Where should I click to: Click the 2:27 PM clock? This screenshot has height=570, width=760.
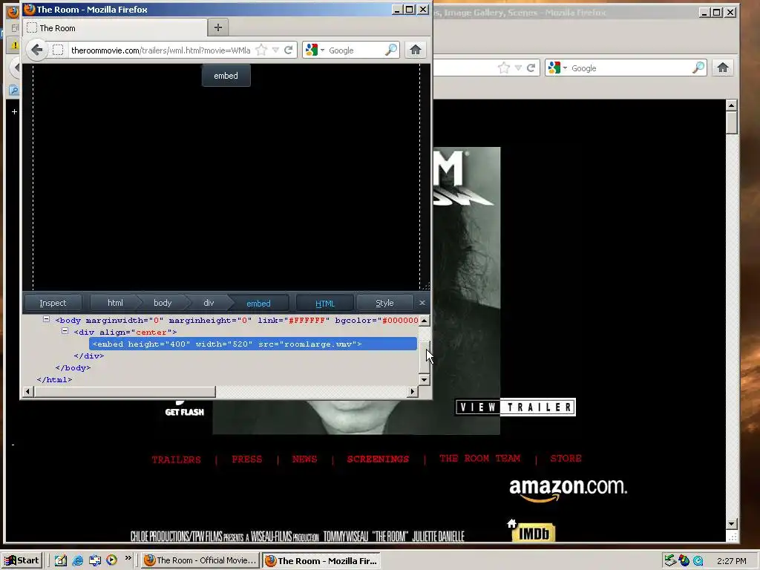tap(731, 561)
